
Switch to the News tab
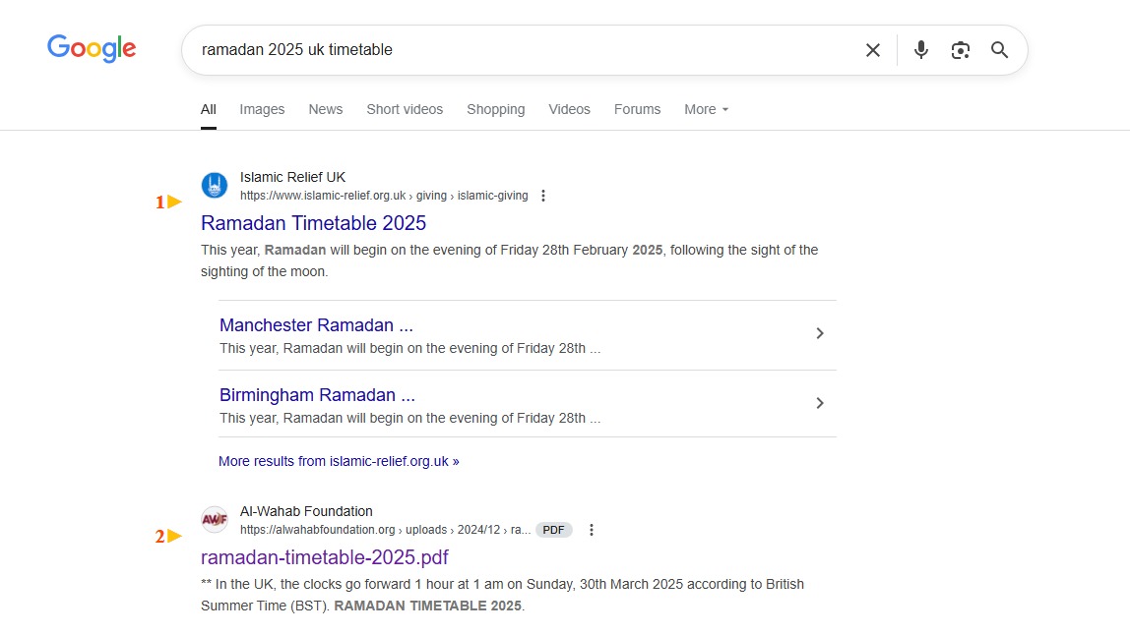coord(325,109)
